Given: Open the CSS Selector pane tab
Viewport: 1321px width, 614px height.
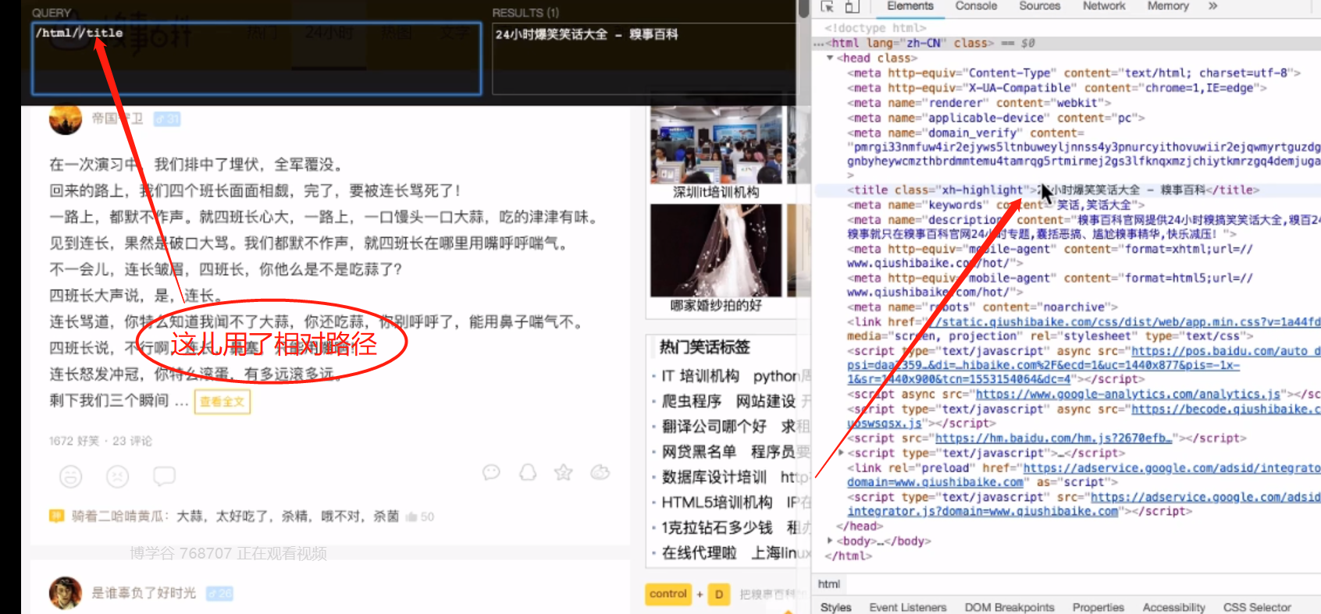Looking at the screenshot, I should pyautogui.click(x=1257, y=607).
